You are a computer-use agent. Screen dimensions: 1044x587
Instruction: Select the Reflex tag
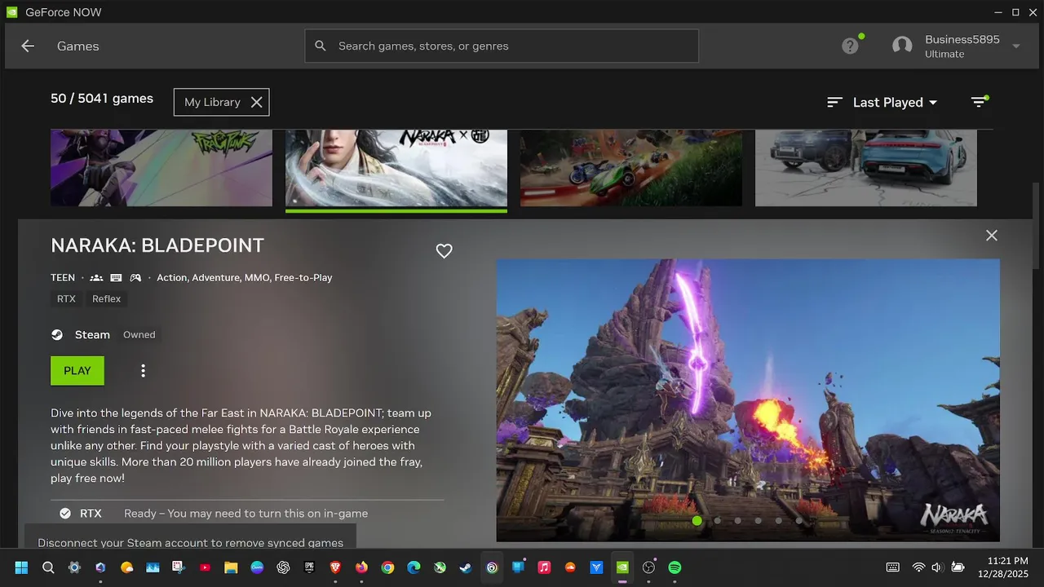click(106, 299)
